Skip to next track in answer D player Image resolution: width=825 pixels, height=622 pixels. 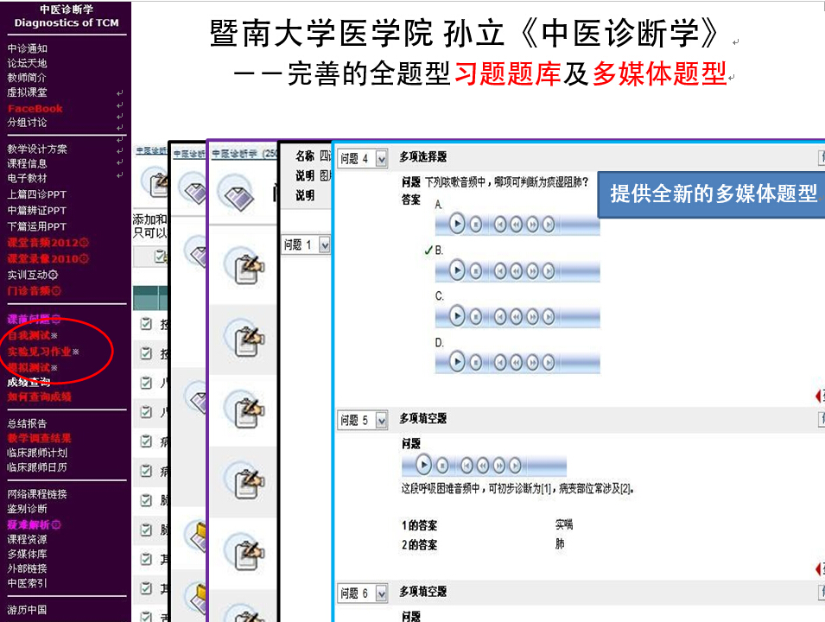click(549, 363)
